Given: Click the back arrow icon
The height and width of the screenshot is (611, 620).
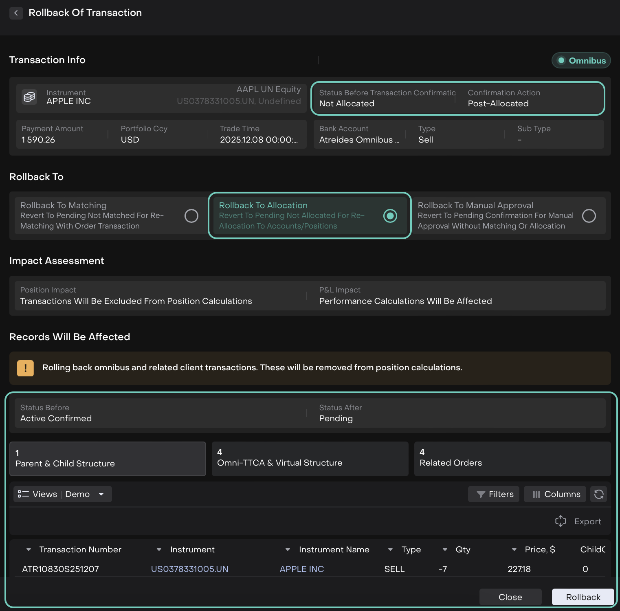Looking at the screenshot, I should click(16, 13).
